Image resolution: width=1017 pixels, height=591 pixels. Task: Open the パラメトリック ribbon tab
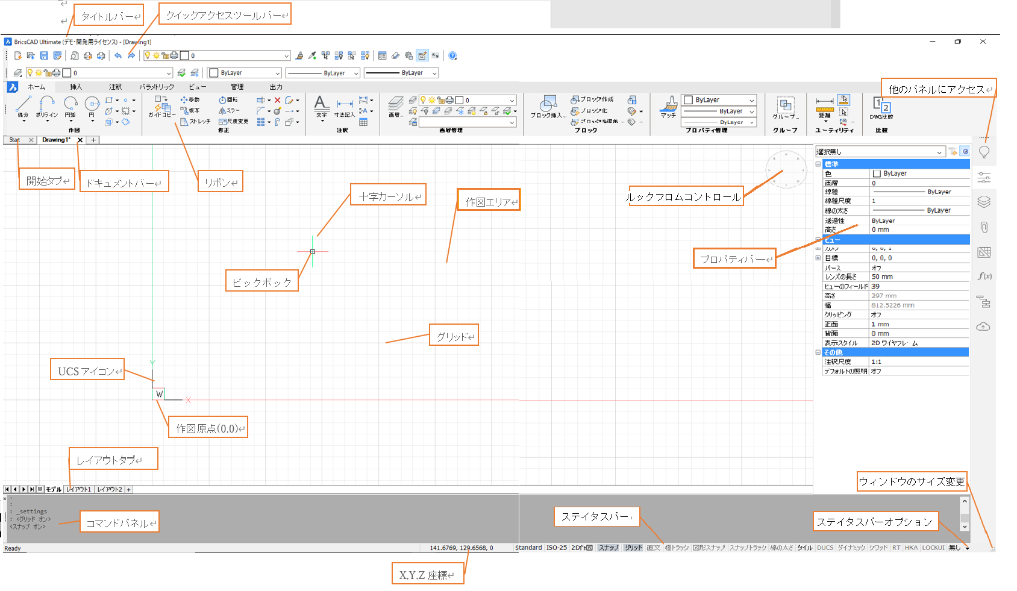[x=157, y=87]
